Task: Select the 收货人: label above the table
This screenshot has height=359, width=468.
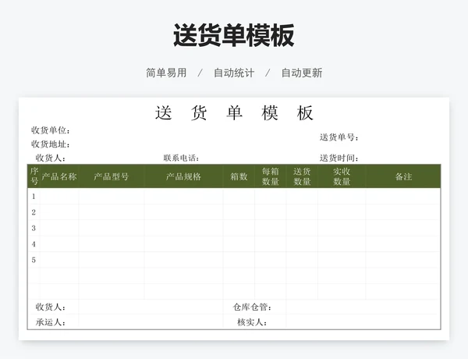Action: pyautogui.click(x=51, y=158)
